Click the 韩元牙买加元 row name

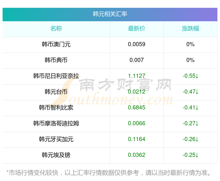tap(56, 139)
